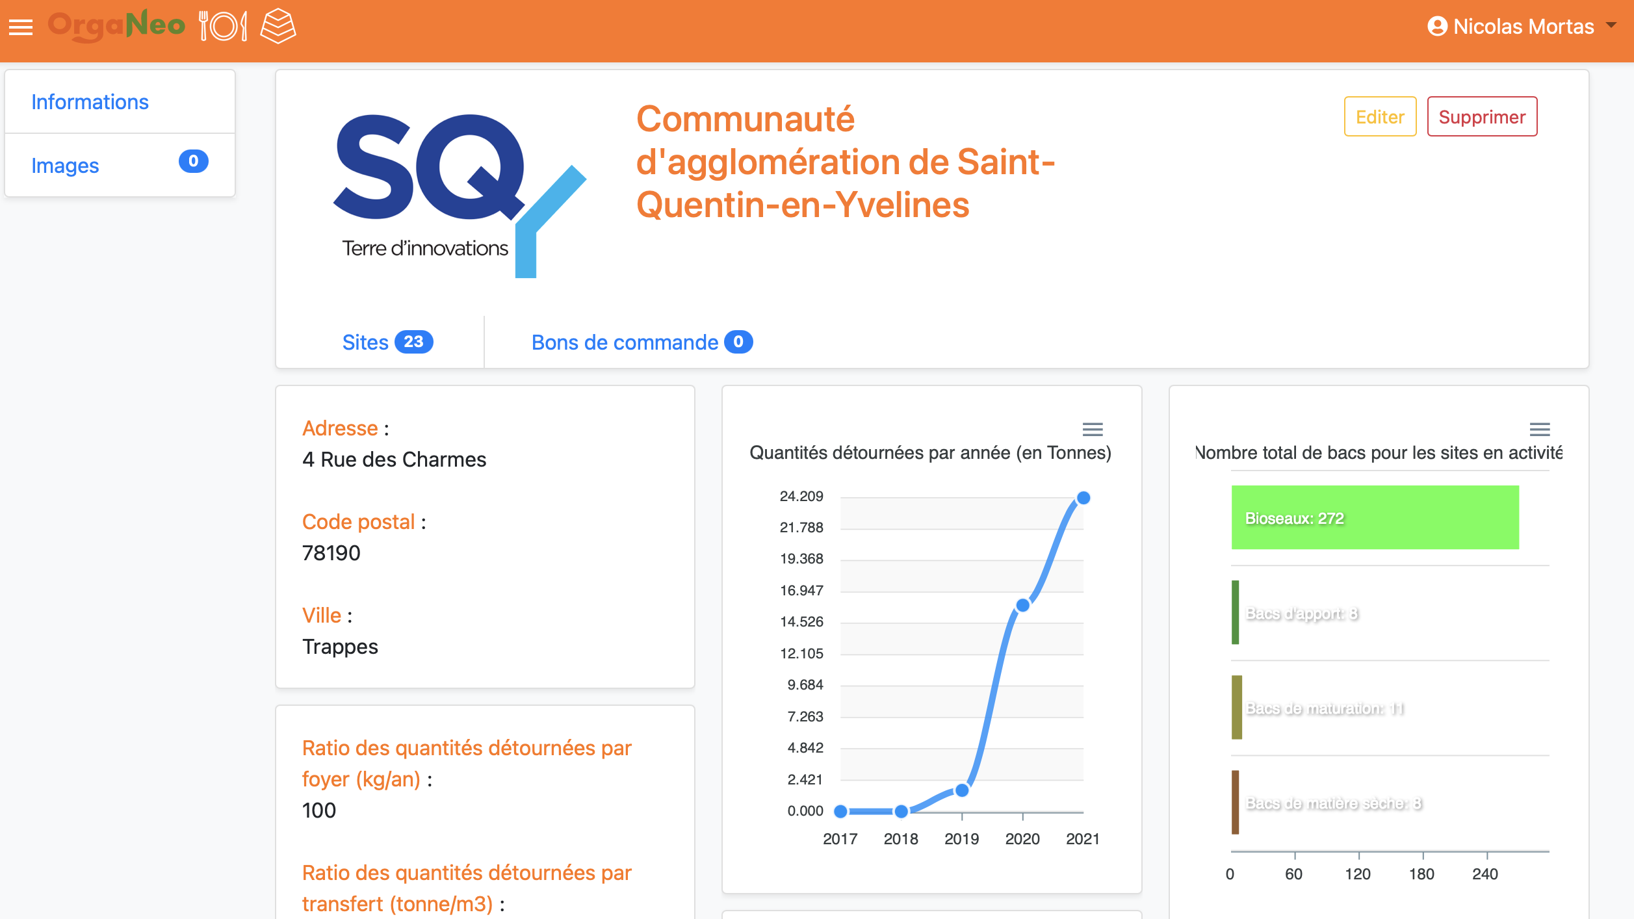Click the OrgaNeo logo
Viewport: 1634px width, 919px height.
click(117, 26)
